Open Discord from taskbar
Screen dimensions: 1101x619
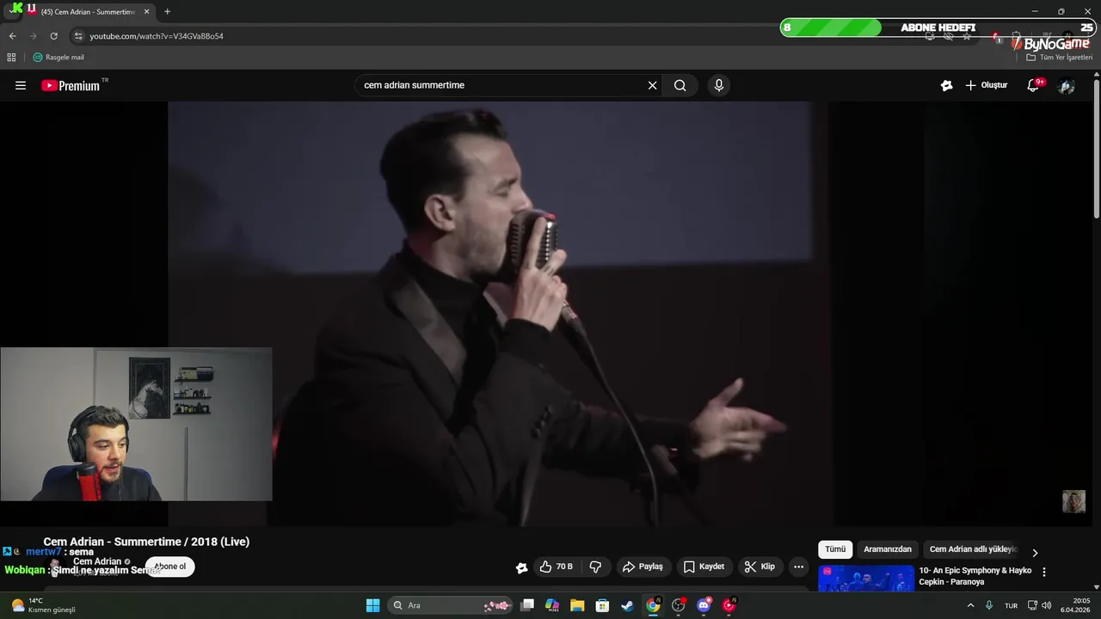click(704, 605)
